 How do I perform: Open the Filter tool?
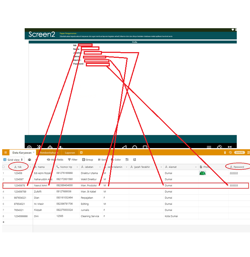[x=73, y=160]
